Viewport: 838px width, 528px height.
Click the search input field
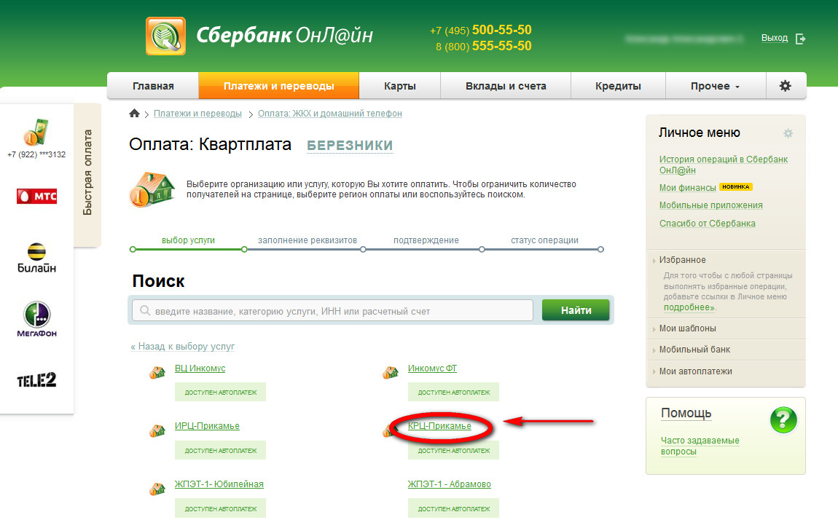point(335,311)
